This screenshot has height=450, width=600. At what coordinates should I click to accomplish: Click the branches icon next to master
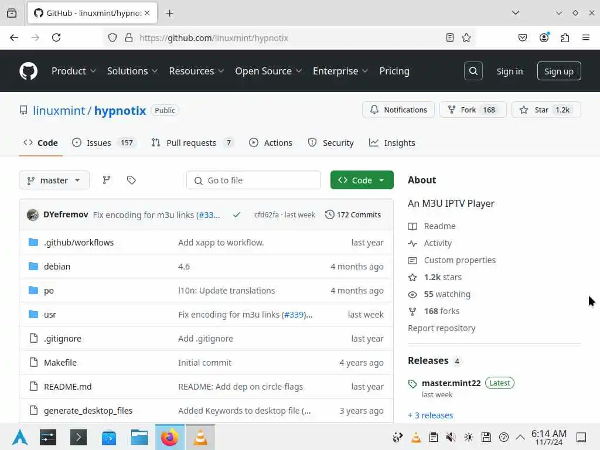107,180
